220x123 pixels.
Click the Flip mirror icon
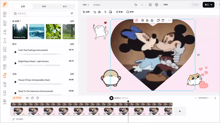[x=99, y=12]
